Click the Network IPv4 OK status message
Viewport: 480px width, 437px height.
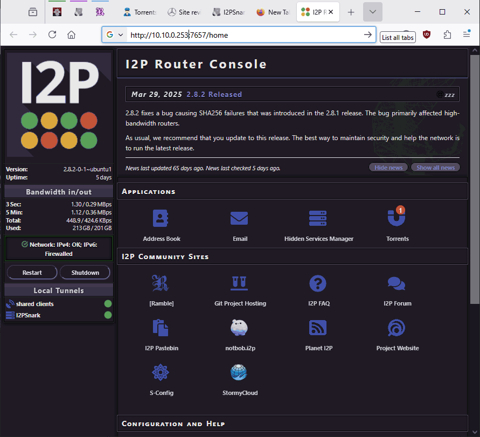pos(59,249)
